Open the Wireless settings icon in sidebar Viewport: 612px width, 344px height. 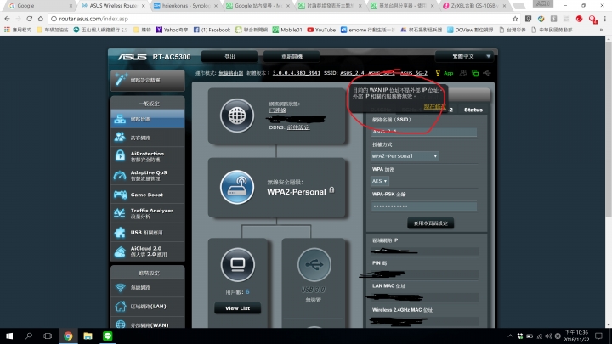(x=120, y=287)
